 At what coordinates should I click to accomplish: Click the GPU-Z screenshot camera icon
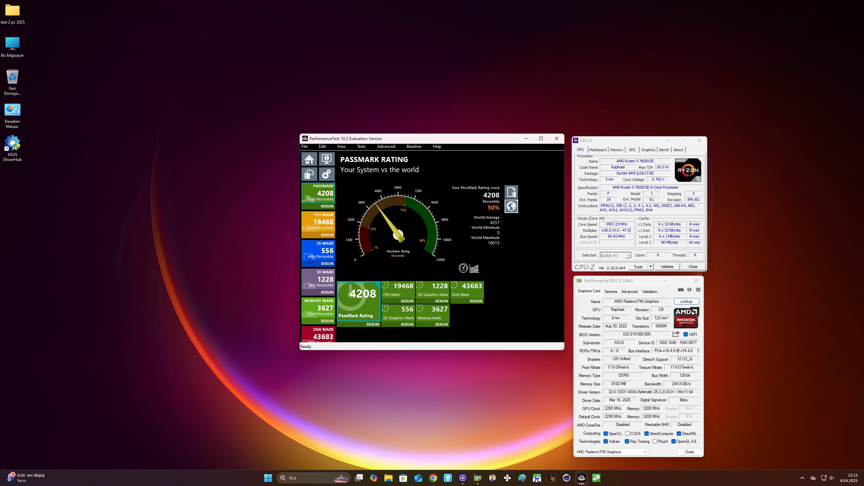pyautogui.click(x=681, y=290)
